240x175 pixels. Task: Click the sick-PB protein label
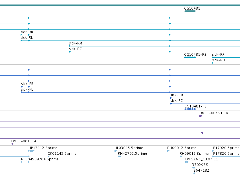click(x=27, y=84)
